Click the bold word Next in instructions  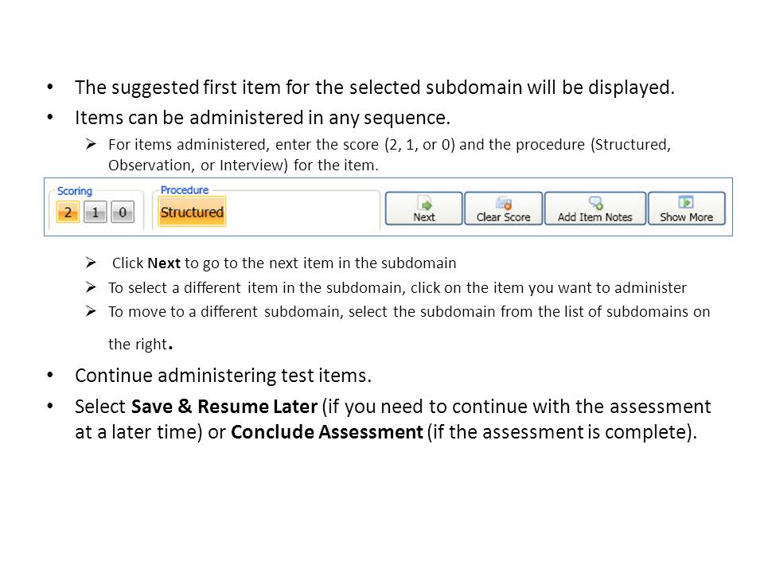164,263
